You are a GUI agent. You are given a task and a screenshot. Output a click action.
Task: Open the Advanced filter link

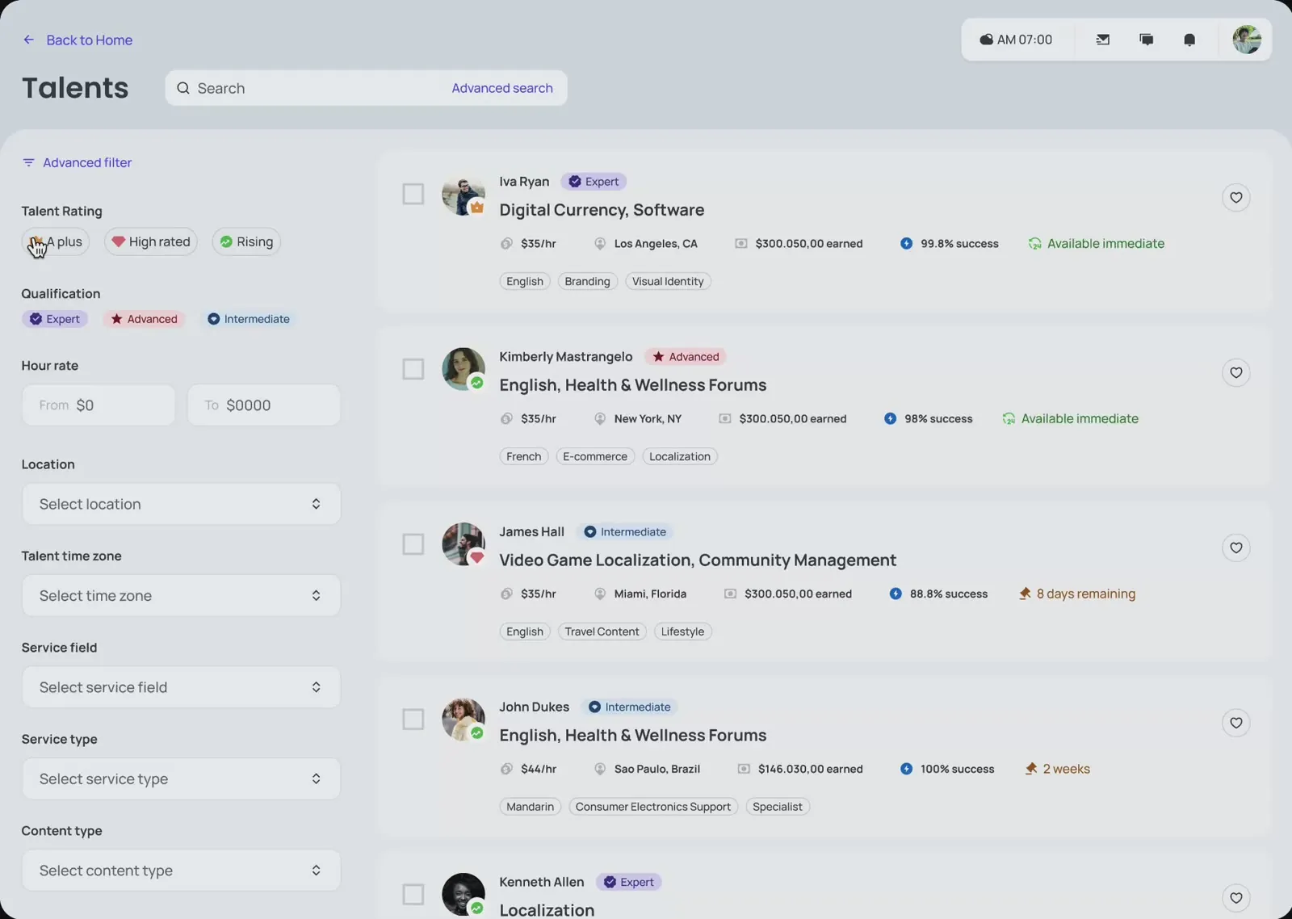coord(87,162)
